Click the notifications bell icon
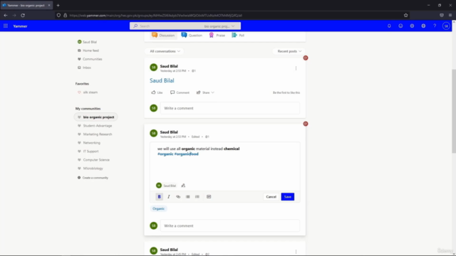 tap(389, 26)
